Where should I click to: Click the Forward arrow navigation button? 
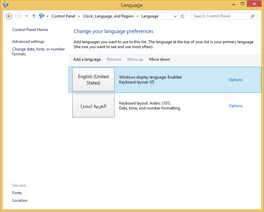pyautogui.click(x=18, y=16)
